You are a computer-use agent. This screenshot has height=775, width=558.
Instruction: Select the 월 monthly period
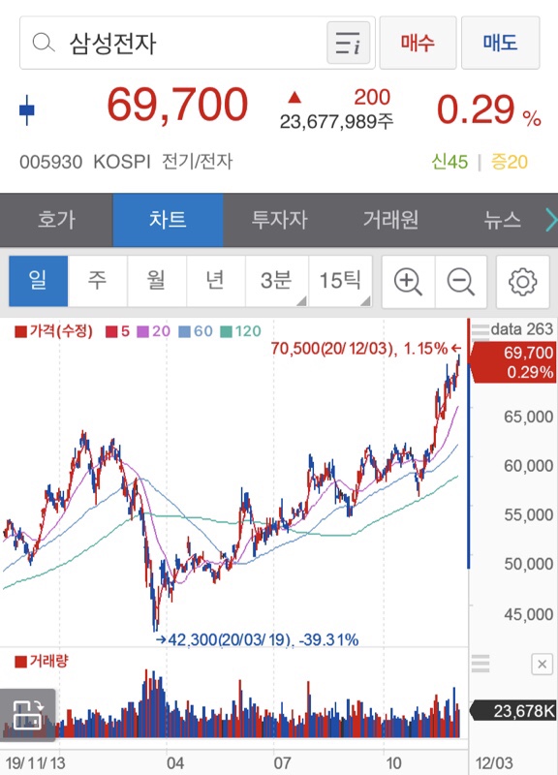156,281
